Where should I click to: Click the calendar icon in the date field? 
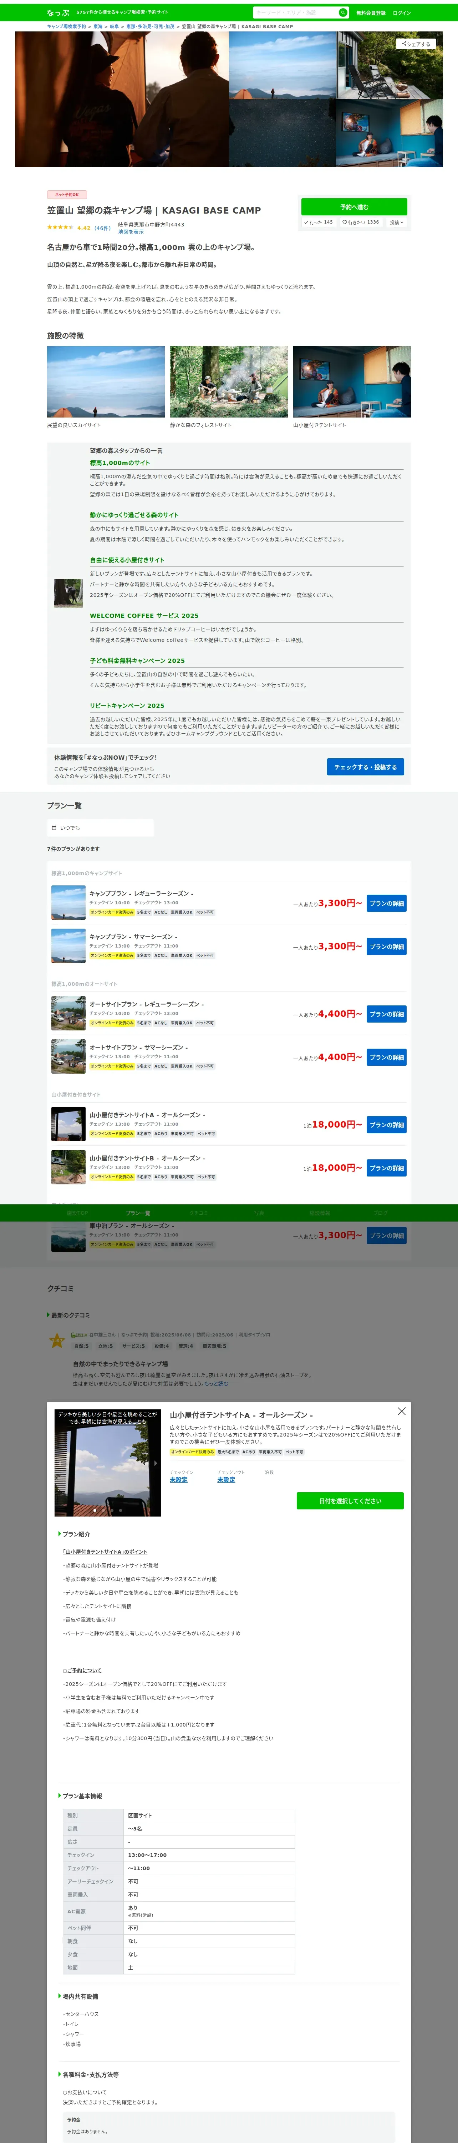[54, 828]
